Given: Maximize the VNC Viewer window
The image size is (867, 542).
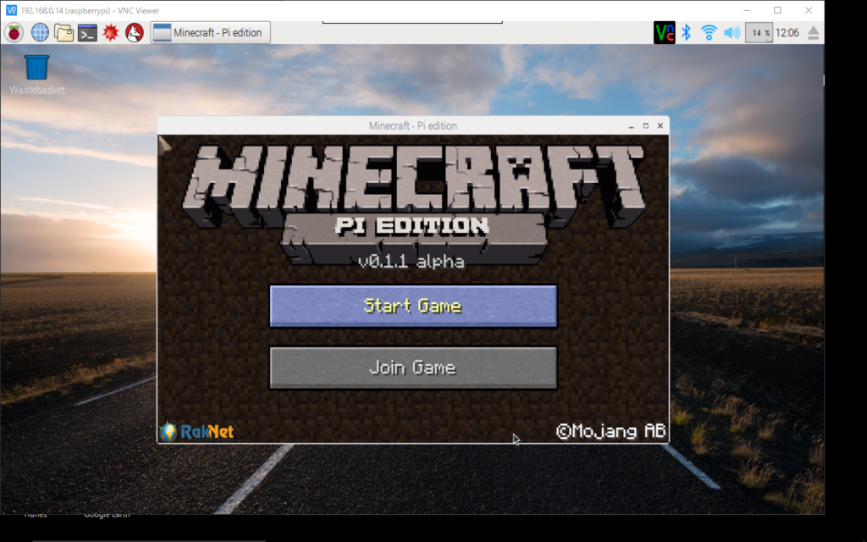Looking at the screenshot, I should pos(777,10).
